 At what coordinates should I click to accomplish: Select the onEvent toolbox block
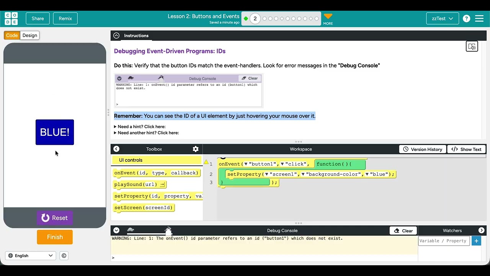[157, 173]
